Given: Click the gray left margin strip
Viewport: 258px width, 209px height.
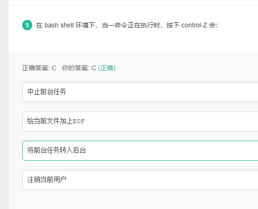Looking at the screenshot, I should 4,104.
